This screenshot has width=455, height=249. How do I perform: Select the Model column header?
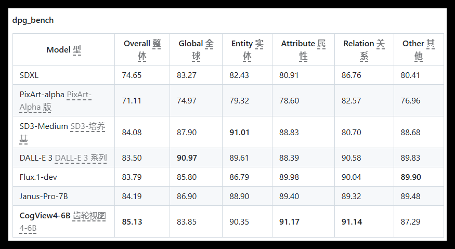63,49
